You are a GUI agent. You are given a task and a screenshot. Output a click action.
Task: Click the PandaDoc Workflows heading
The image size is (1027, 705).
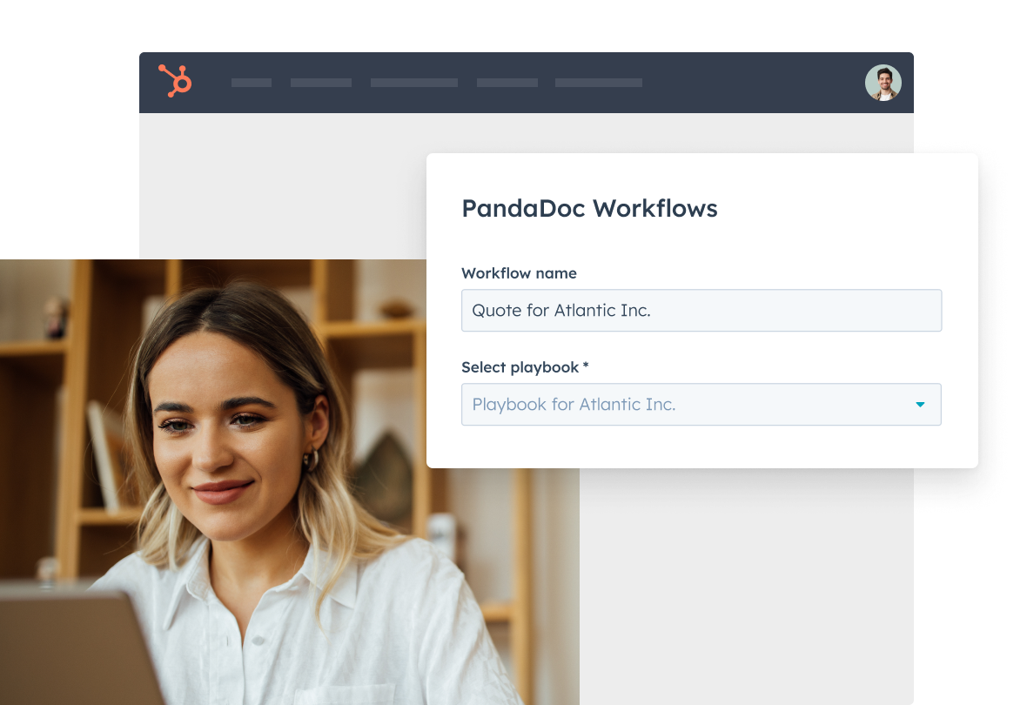(589, 208)
